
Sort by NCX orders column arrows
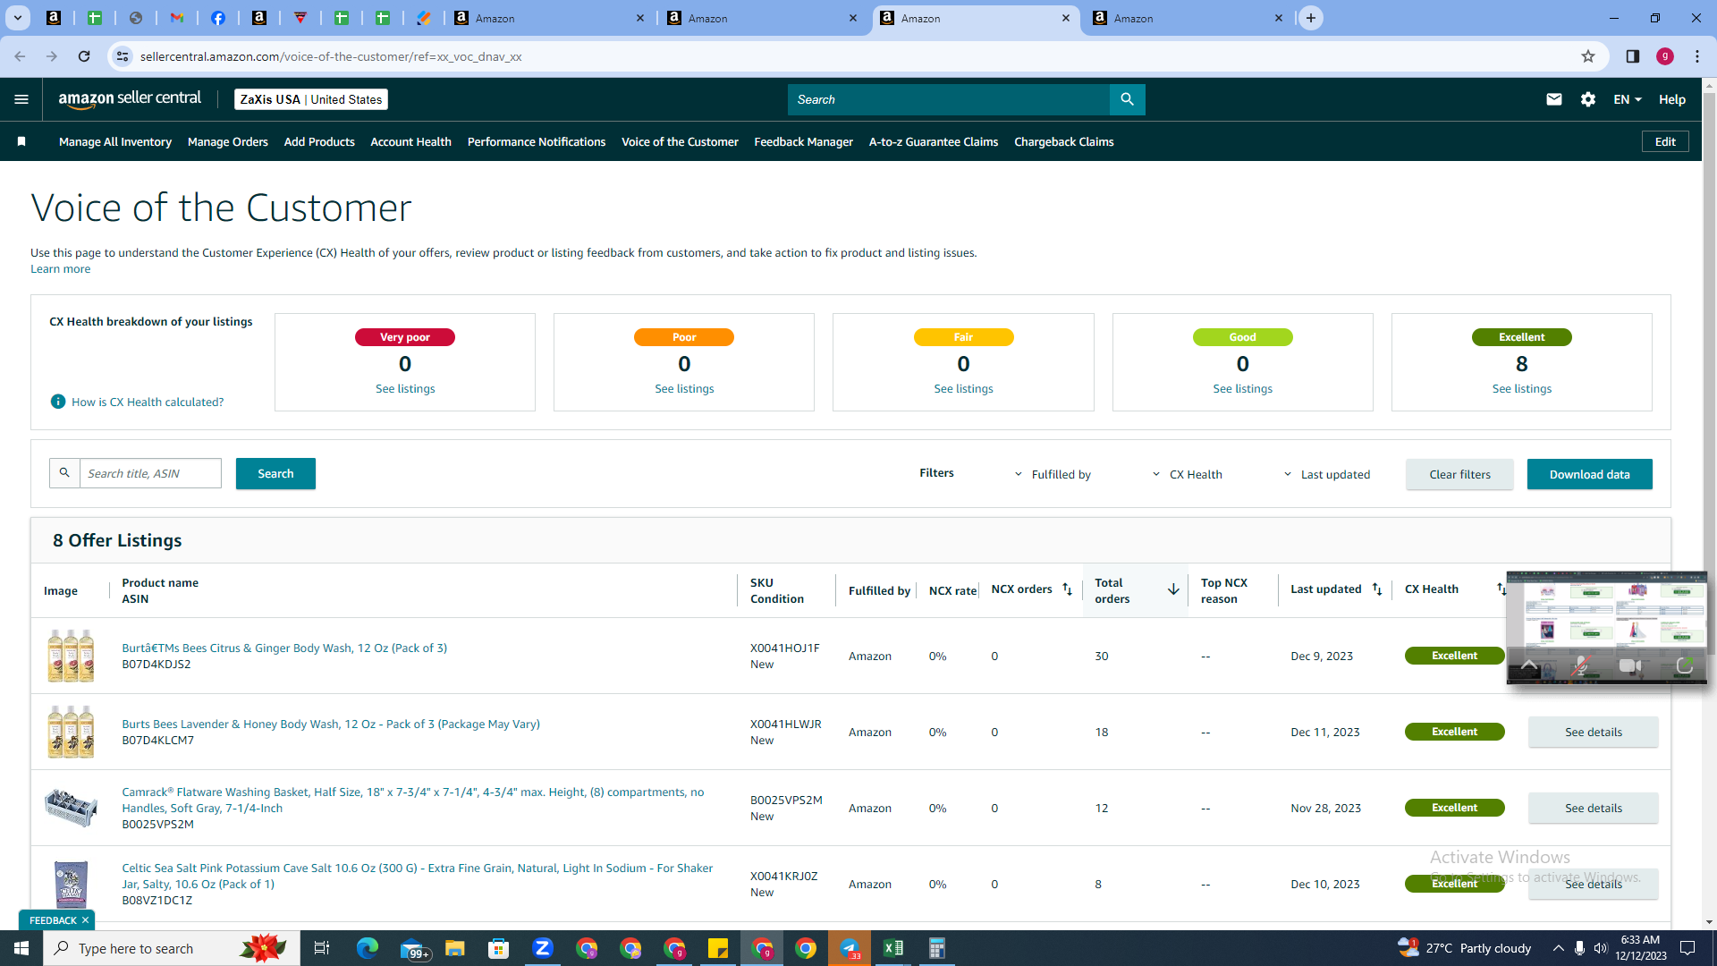click(x=1067, y=589)
